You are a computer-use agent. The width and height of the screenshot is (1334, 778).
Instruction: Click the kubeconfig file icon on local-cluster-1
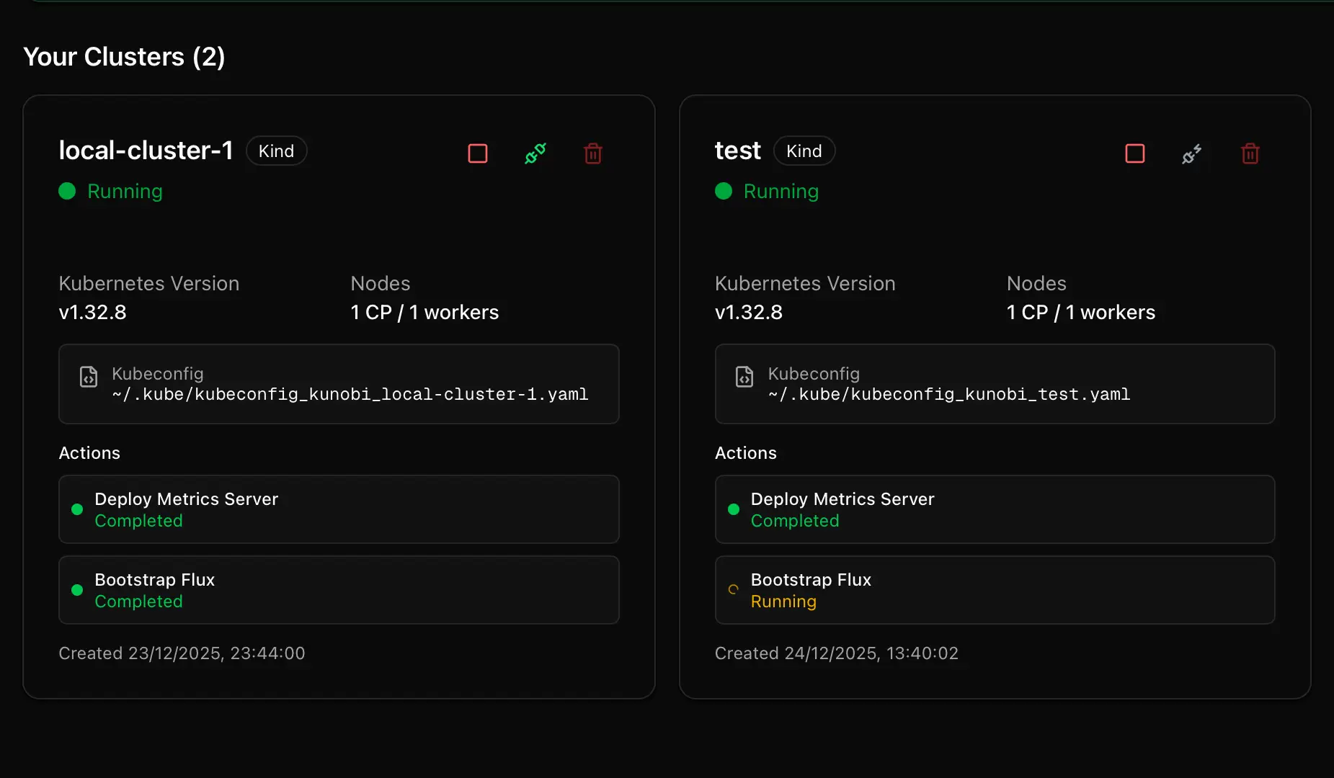pyautogui.click(x=88, y=376)
